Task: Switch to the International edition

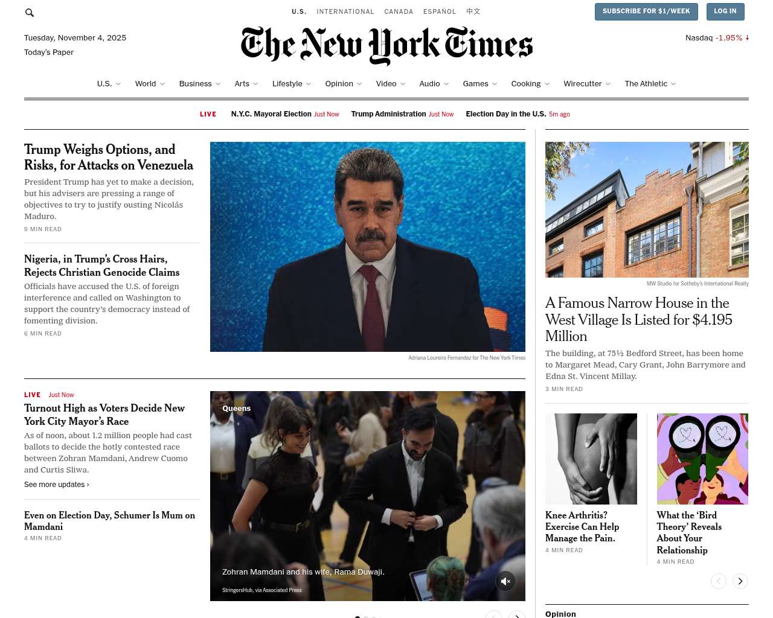Action: (345, 11)
